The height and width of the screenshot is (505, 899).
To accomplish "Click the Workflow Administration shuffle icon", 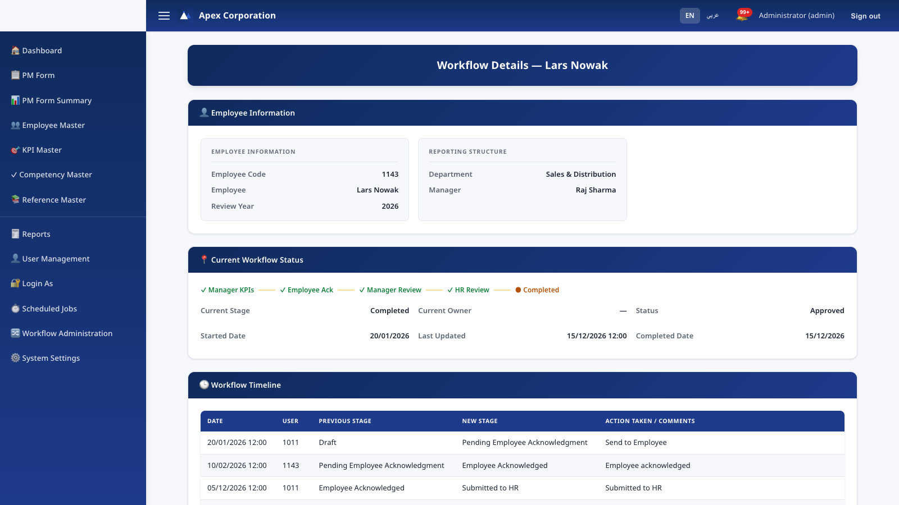I will coord(15,333).
